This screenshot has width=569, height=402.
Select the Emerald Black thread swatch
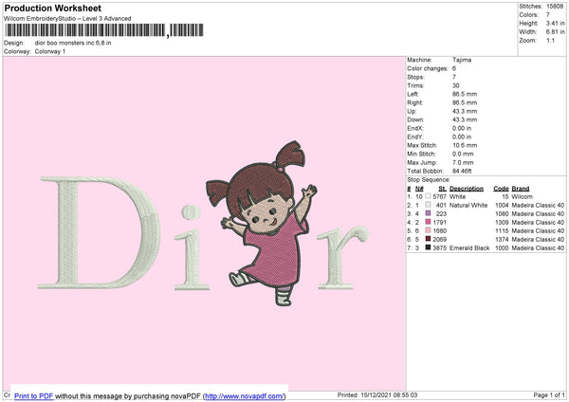tap(428, 247)
